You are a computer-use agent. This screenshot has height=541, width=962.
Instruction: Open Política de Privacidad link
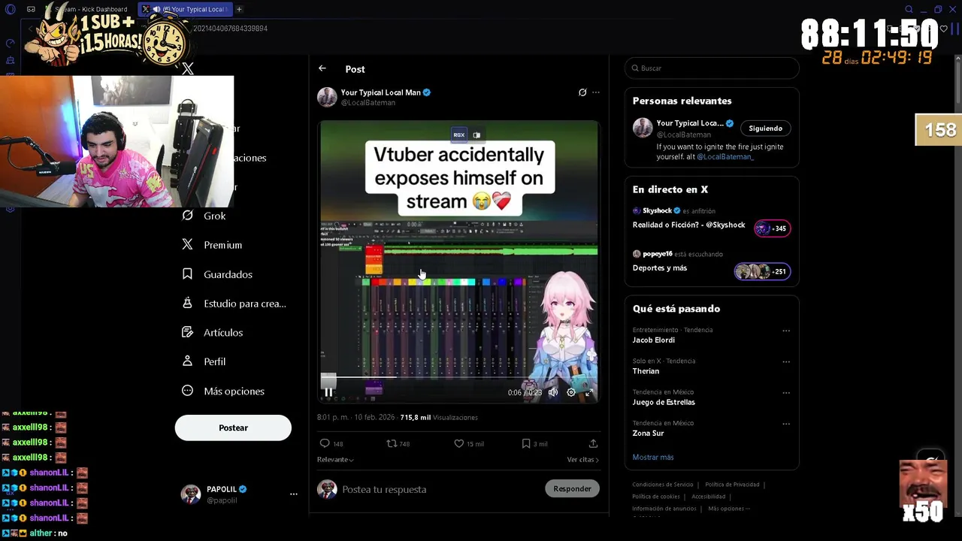pos(732,485)
